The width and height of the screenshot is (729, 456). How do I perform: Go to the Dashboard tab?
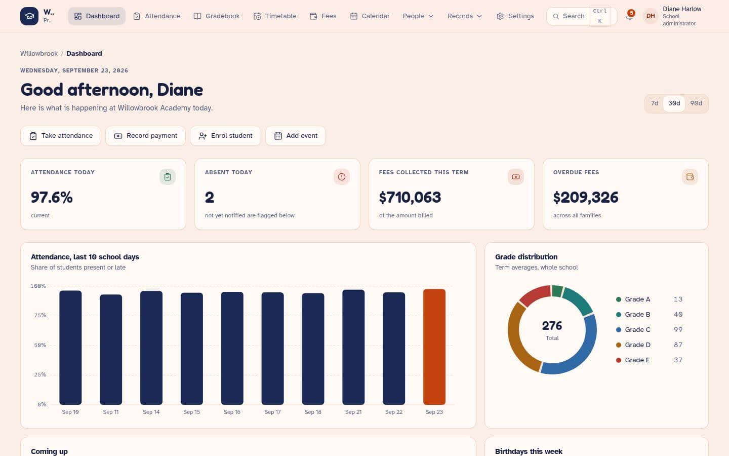(97, 16)
